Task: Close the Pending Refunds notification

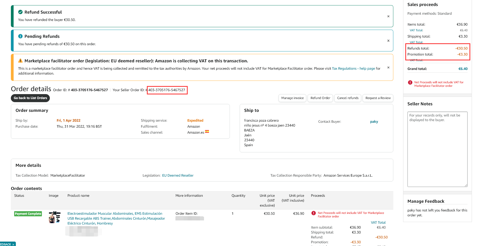Action: [388, 41]
